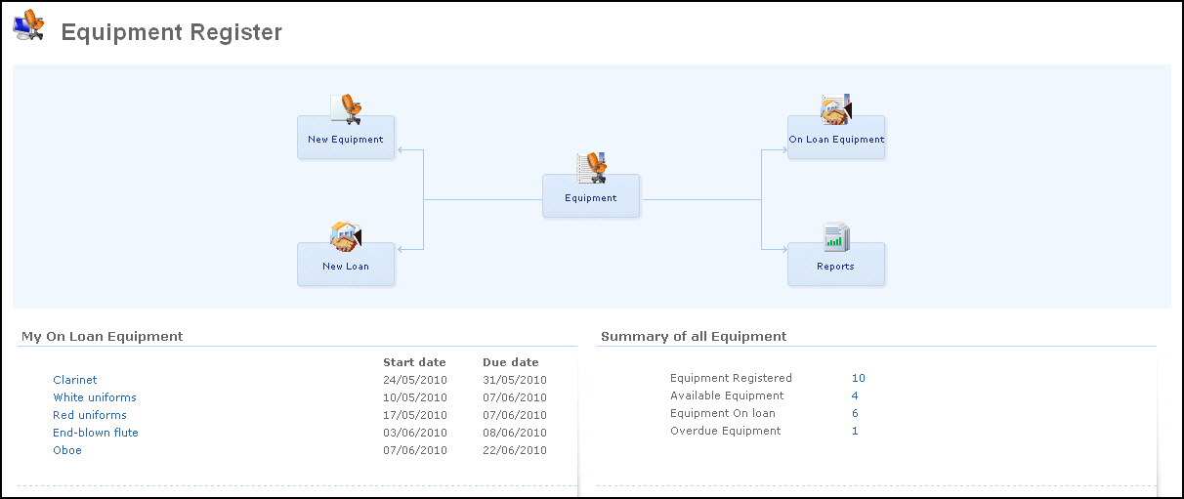
Task: Select the New Loan box
Action: click(346, 266)
